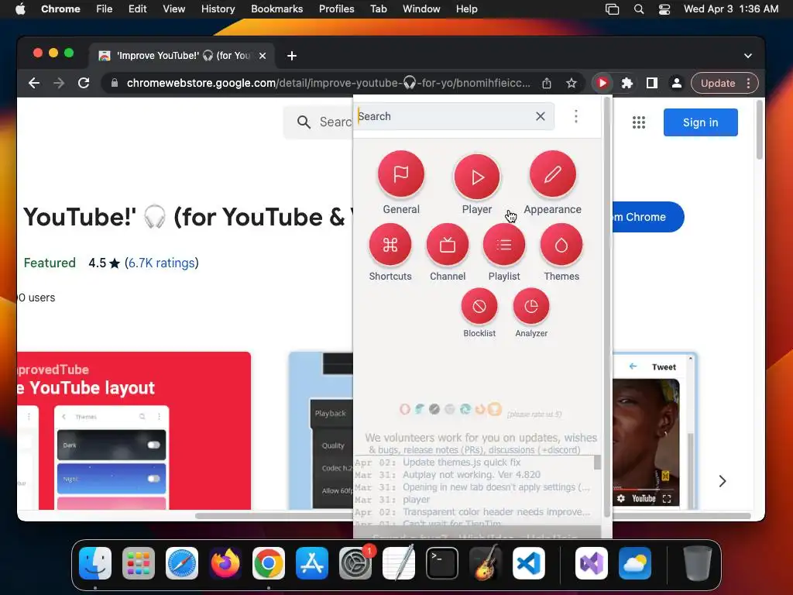The height and width of the screenshot is (595, 793).
Task: Click the Add to Chrome button
Action: [648, 217]
